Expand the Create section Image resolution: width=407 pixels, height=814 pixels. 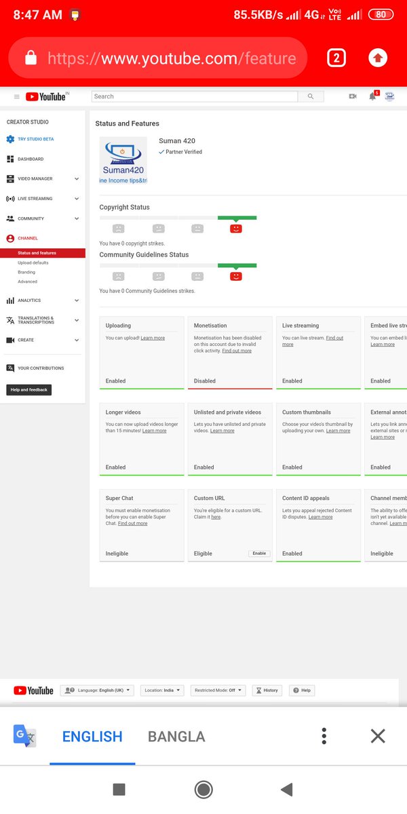pyautogui.click(x=77, y=340)
